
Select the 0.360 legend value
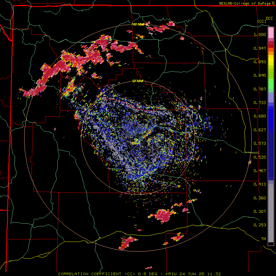(x=260, y=198)
